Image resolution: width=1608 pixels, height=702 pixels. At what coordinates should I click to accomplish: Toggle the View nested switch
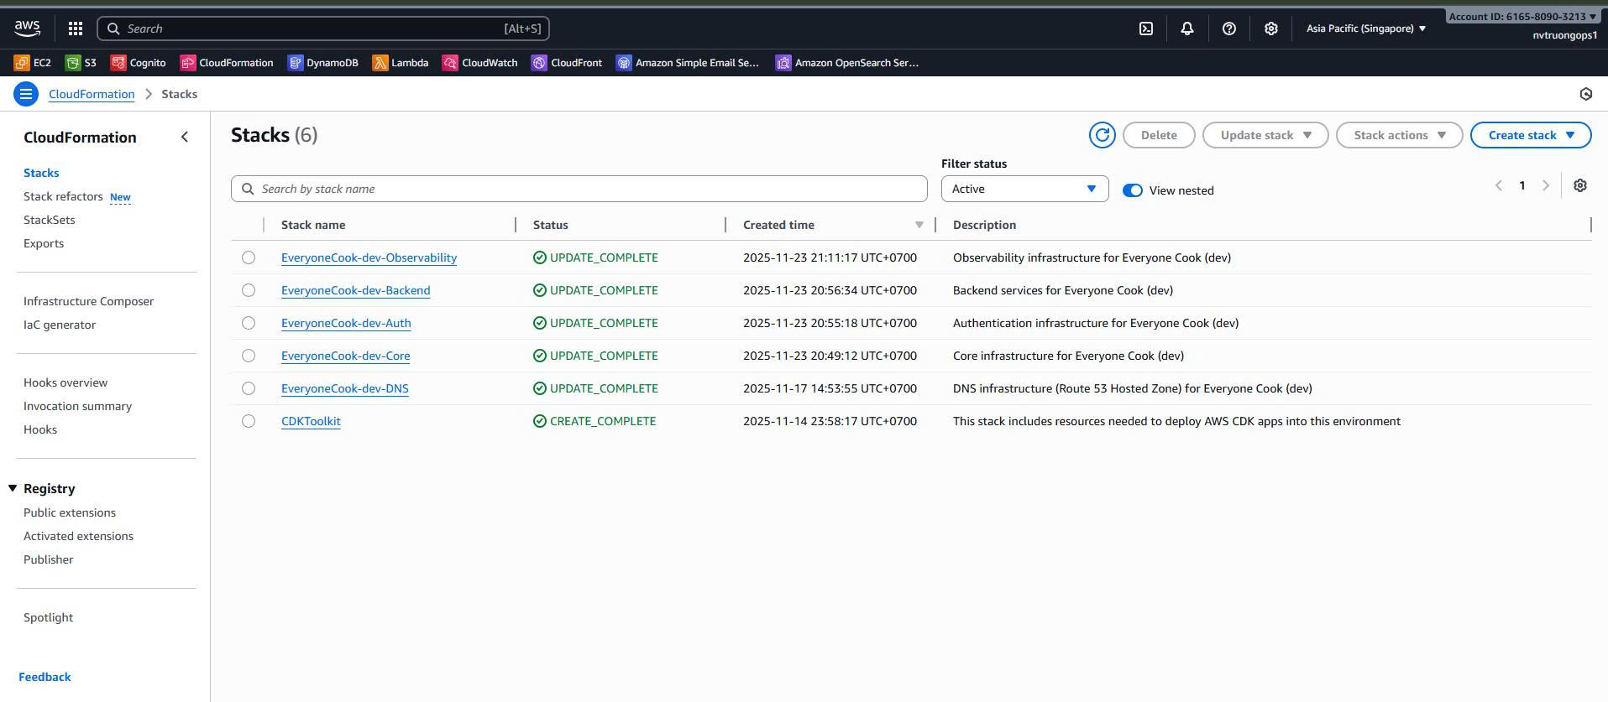[1133, 190]
